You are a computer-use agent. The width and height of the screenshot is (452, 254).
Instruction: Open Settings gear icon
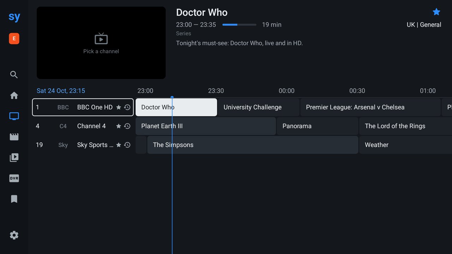pyautogui.click(x=14, y=235)
